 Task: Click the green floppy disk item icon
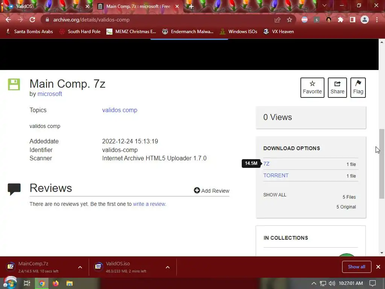click(x=14, y=84)
